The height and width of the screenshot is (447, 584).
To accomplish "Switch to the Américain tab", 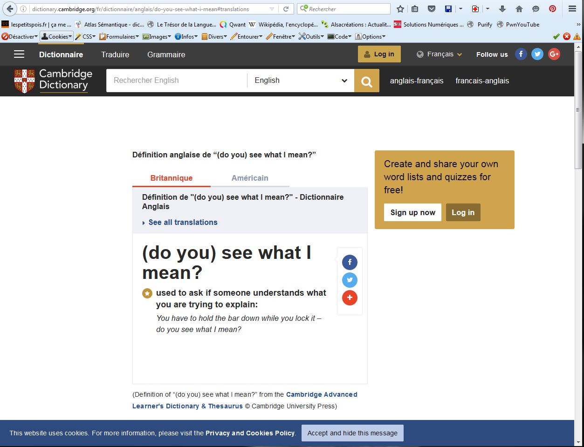I will click(x=250, y=178).
